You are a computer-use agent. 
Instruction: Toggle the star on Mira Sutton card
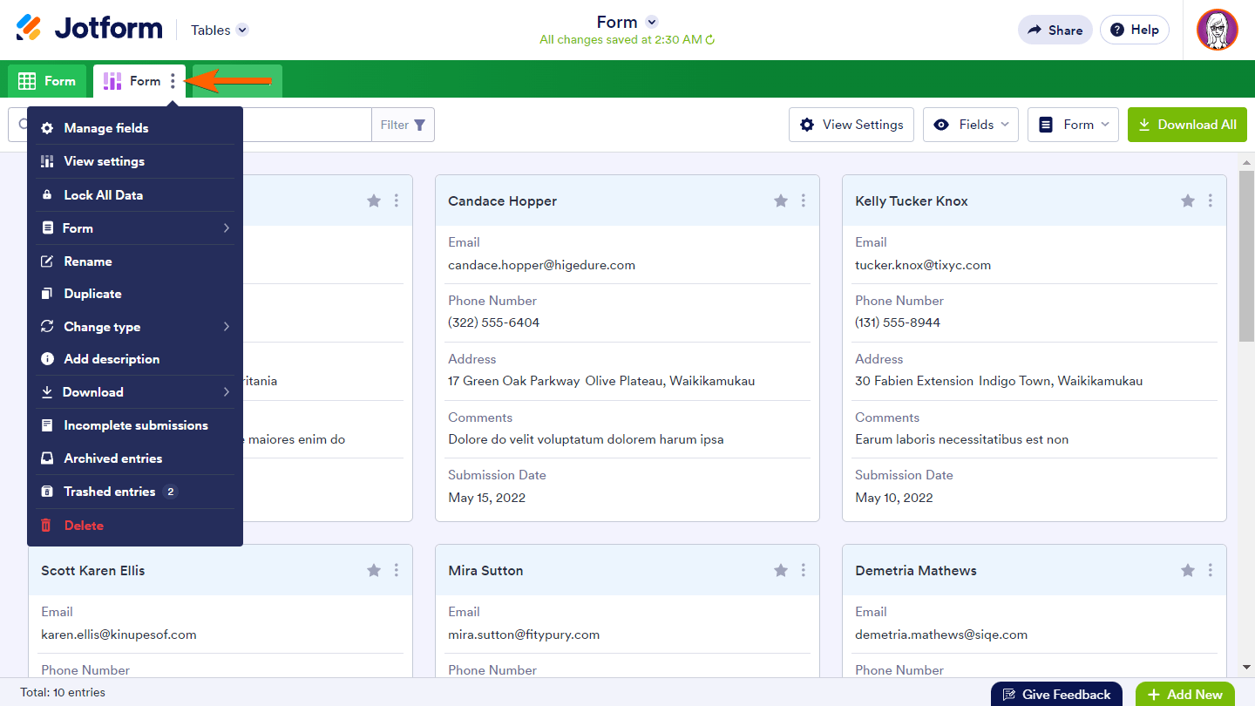pyautogui.click(x=781, y=571)
